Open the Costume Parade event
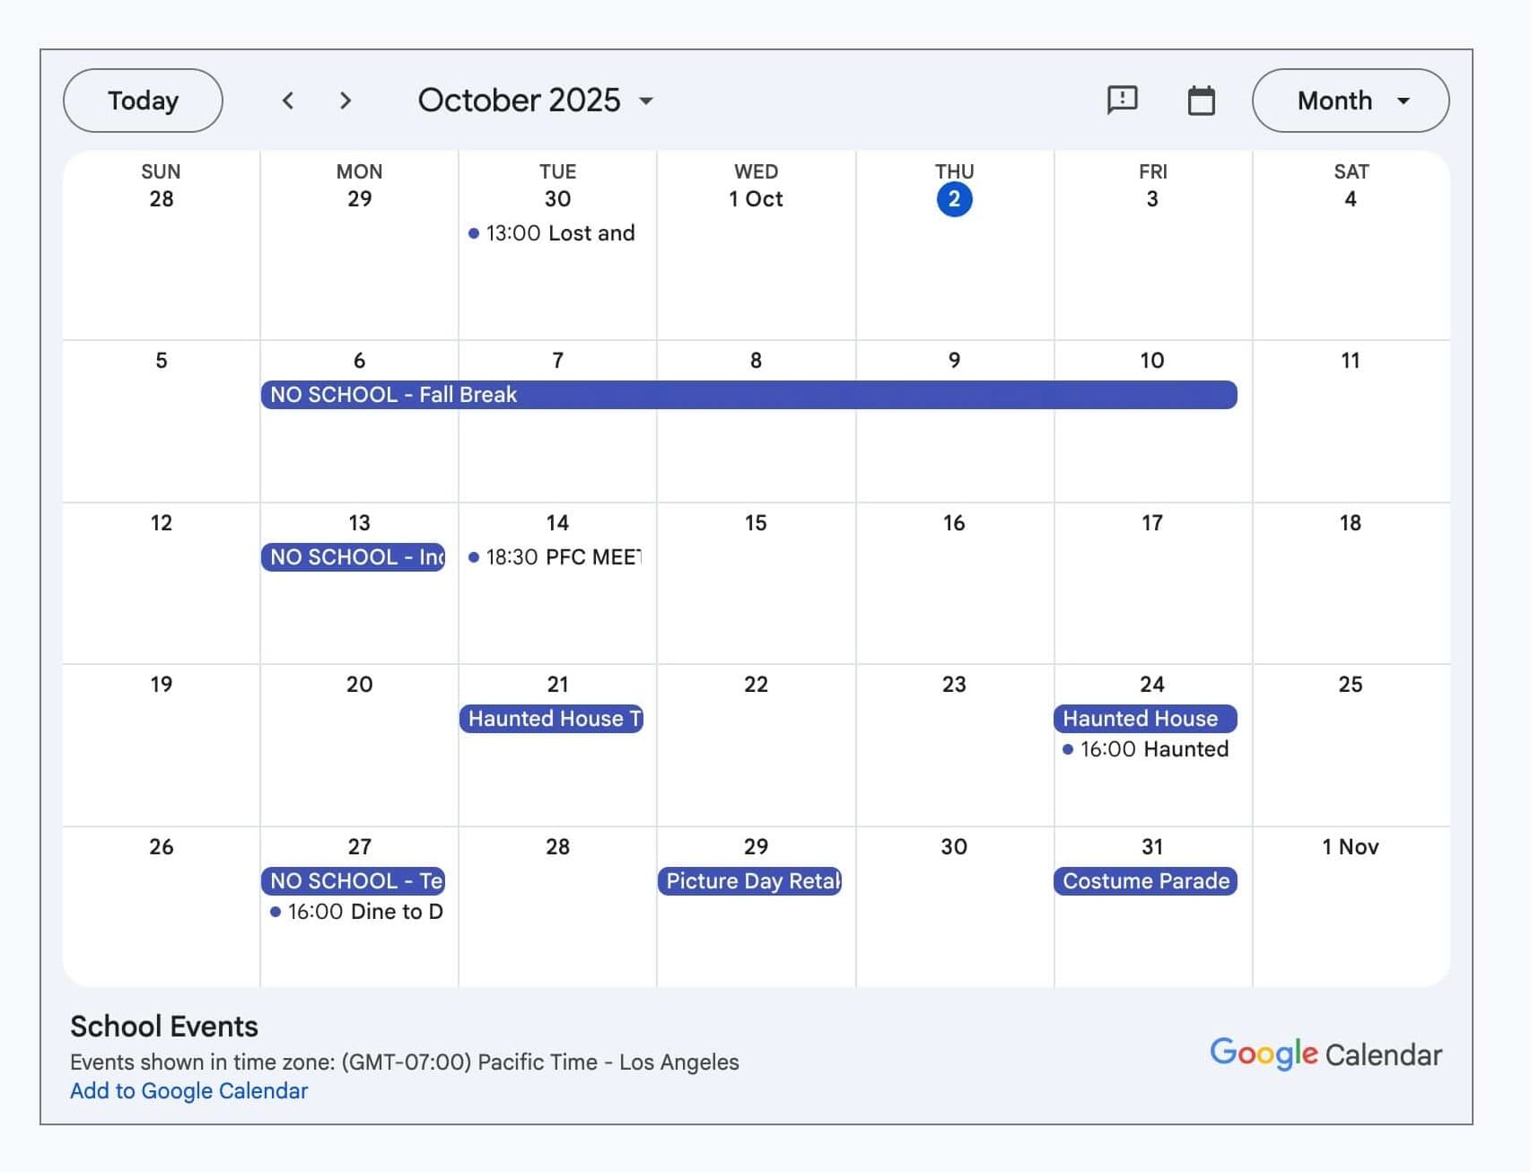This screenshot has width=1531, height=1172. (1145, 881)
